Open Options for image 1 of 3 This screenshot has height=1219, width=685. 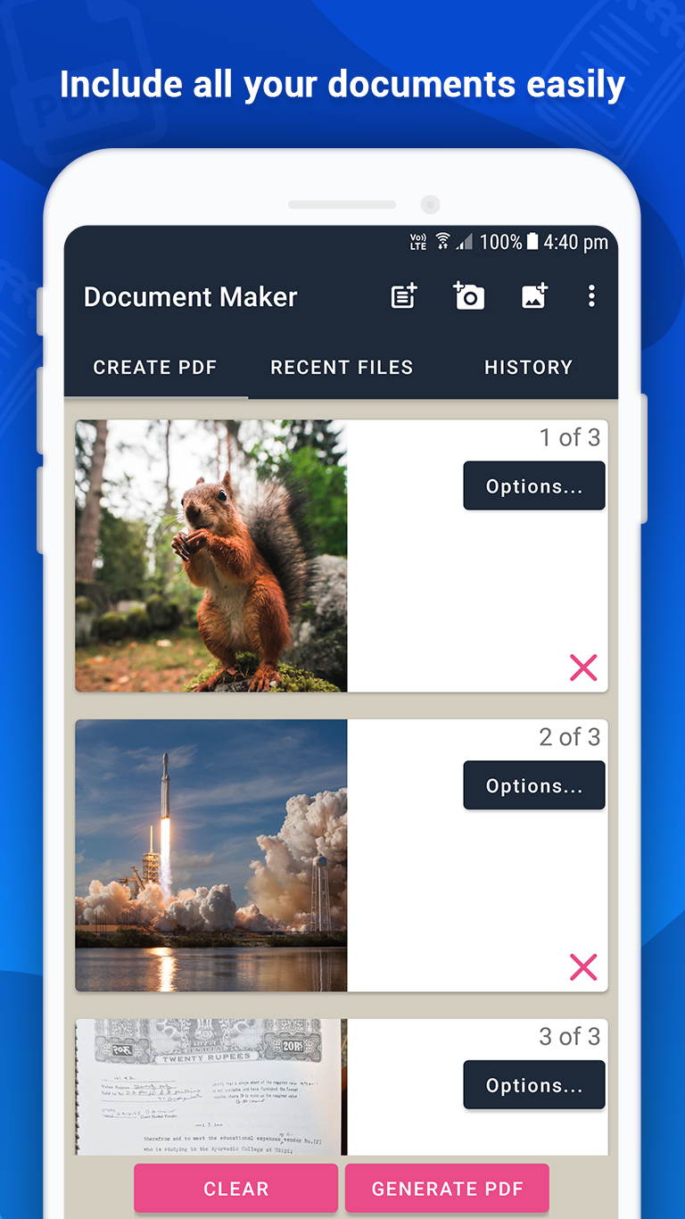(x=534, y=486)
